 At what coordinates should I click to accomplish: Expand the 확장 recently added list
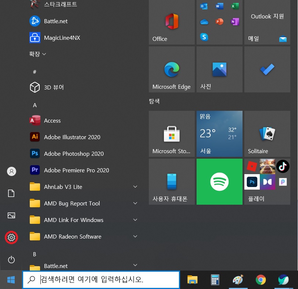37,54
